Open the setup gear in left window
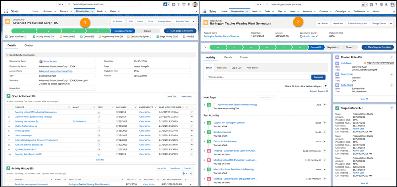This screenshot has height=187, width=397. click(x=183, y=4)
